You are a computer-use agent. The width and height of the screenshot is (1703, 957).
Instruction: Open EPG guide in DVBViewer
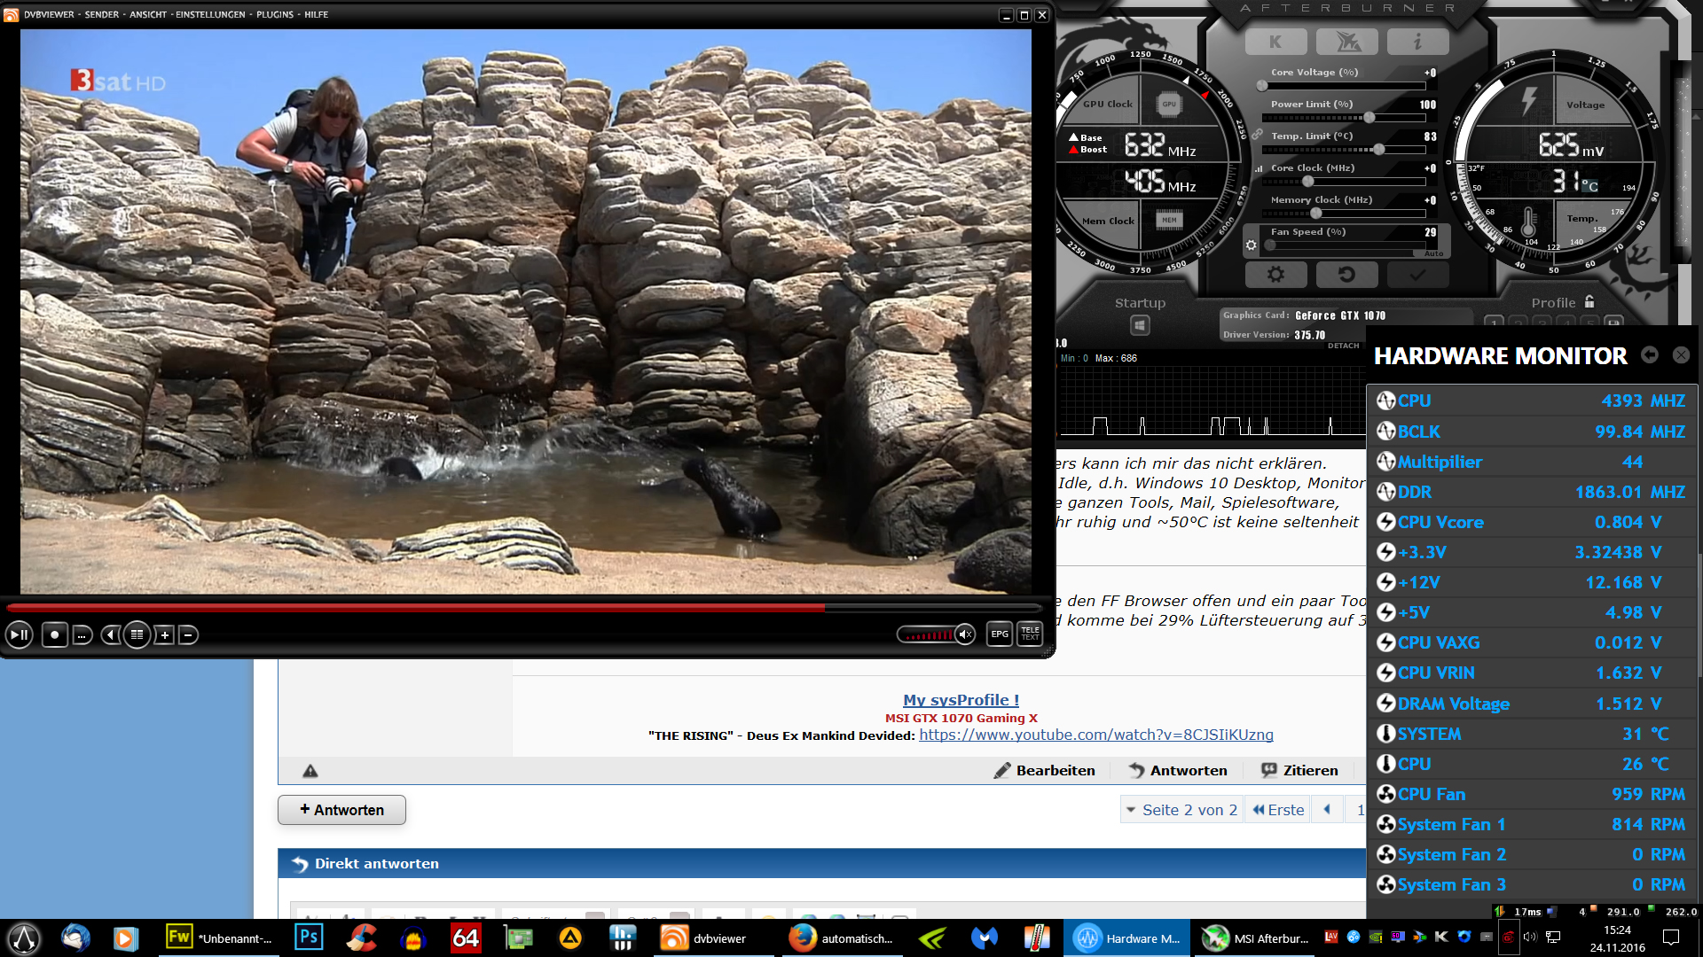(x=1000, y=634)
